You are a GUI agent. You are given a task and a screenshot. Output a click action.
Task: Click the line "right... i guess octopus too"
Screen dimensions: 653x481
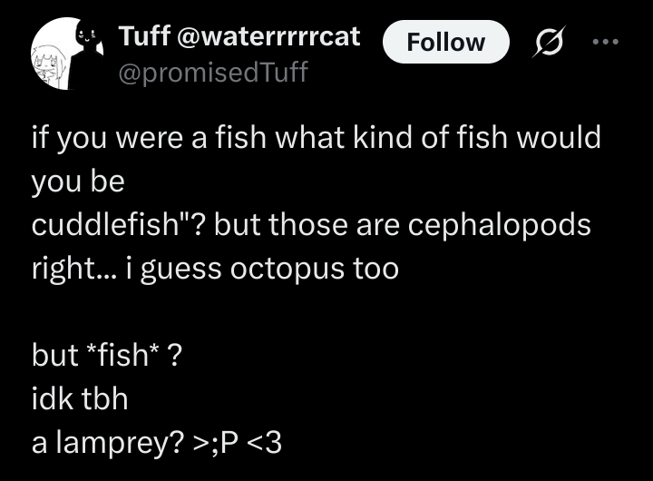coord(215,269)
